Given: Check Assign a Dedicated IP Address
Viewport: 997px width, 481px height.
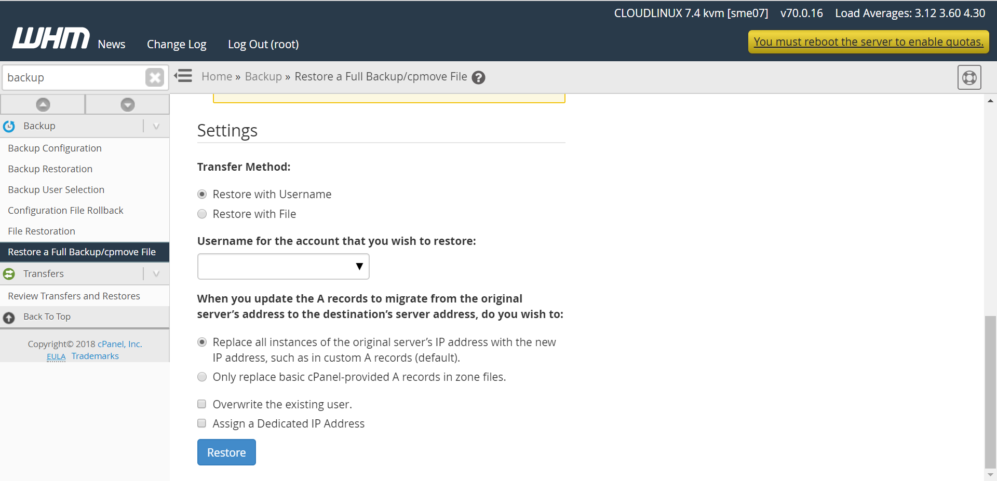Looking at the screenshot, I should [202, 423].
